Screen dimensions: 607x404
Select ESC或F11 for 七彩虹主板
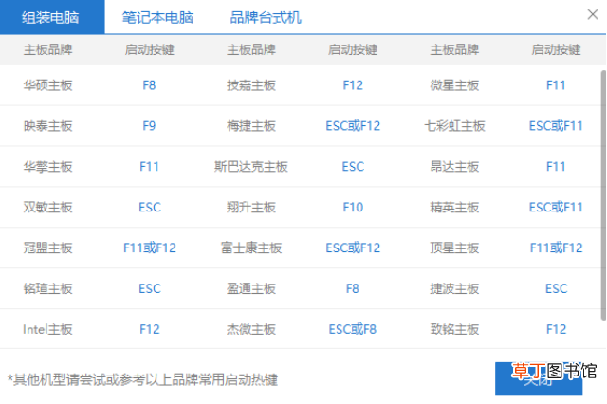[x=556, y=126]
